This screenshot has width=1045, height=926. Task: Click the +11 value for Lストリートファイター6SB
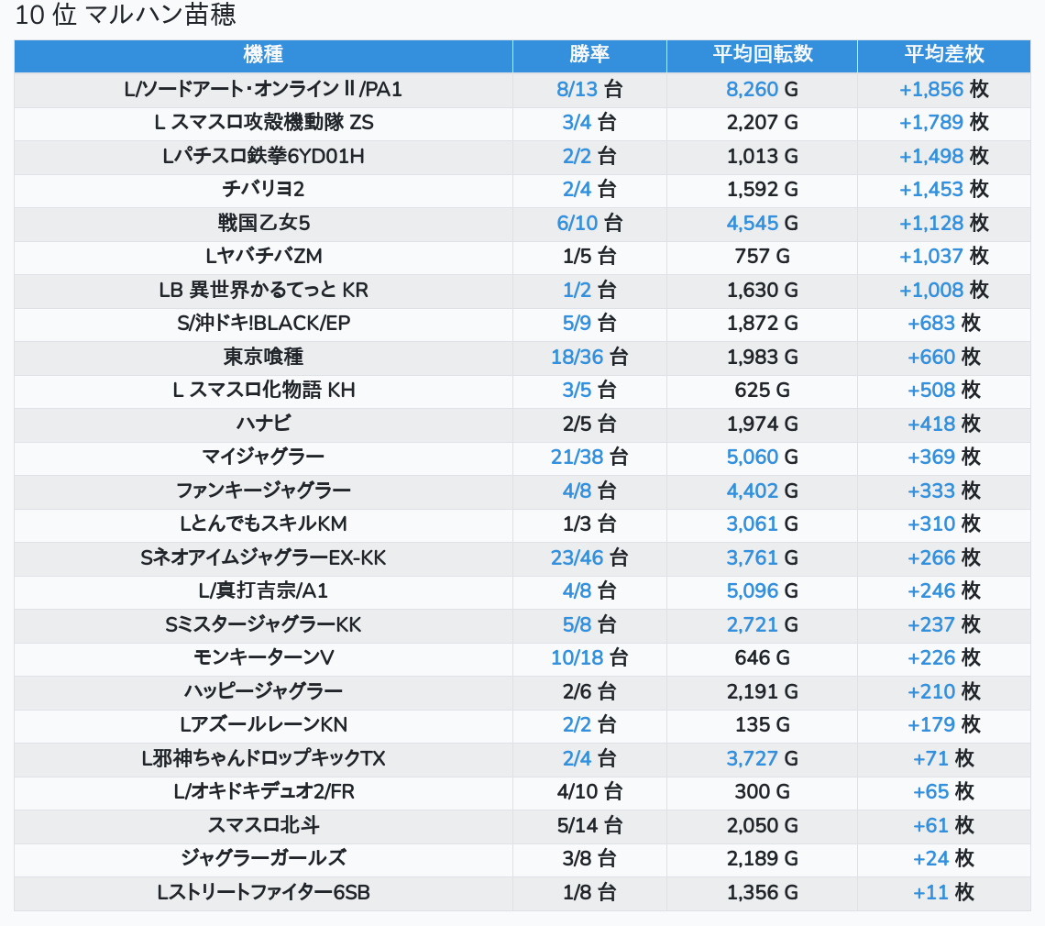click(x=931, y=892)
